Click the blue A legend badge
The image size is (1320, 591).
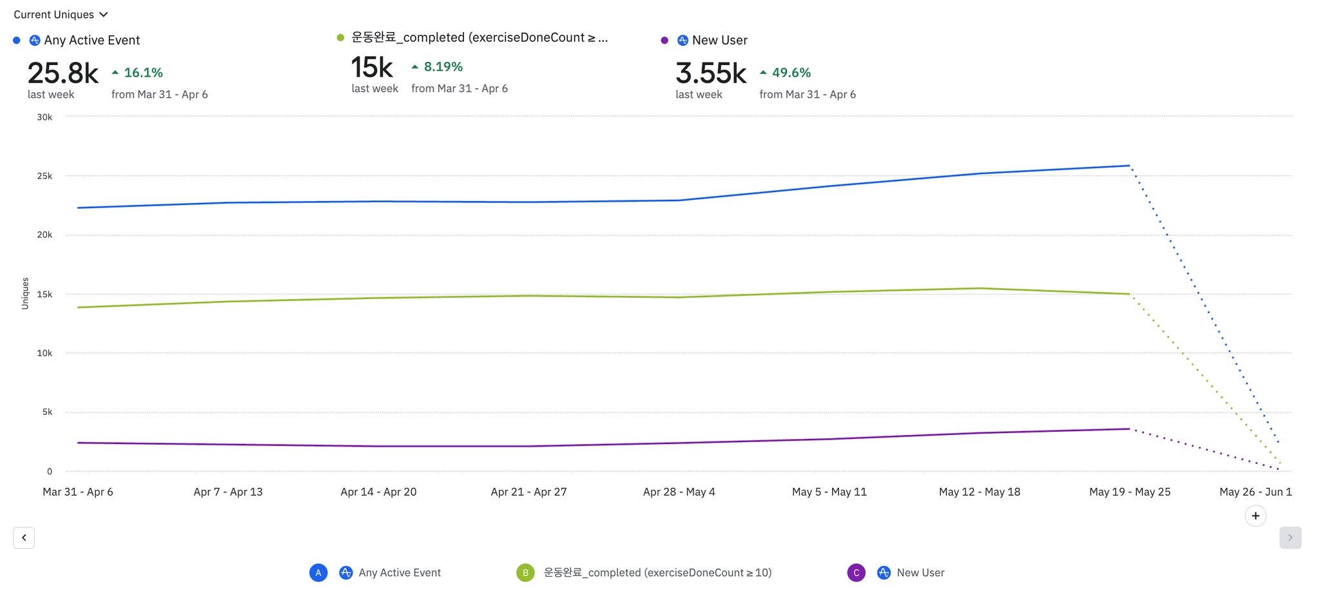click(x=318, y=572)
